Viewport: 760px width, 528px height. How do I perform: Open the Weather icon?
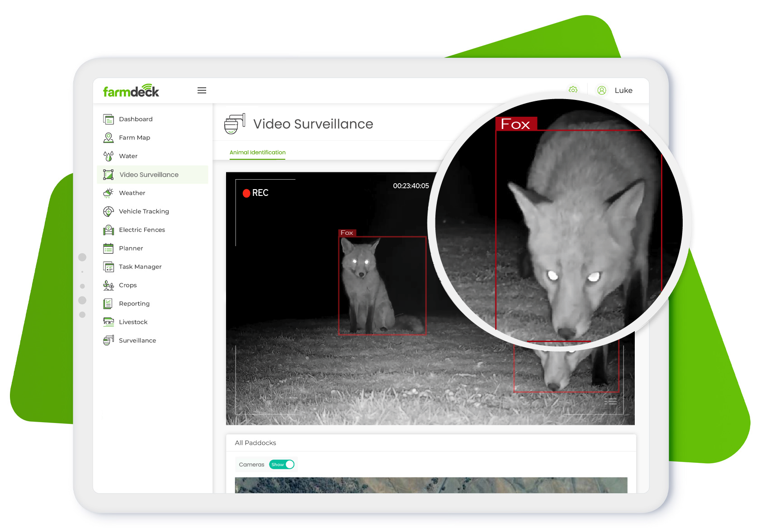coord(109,193)
